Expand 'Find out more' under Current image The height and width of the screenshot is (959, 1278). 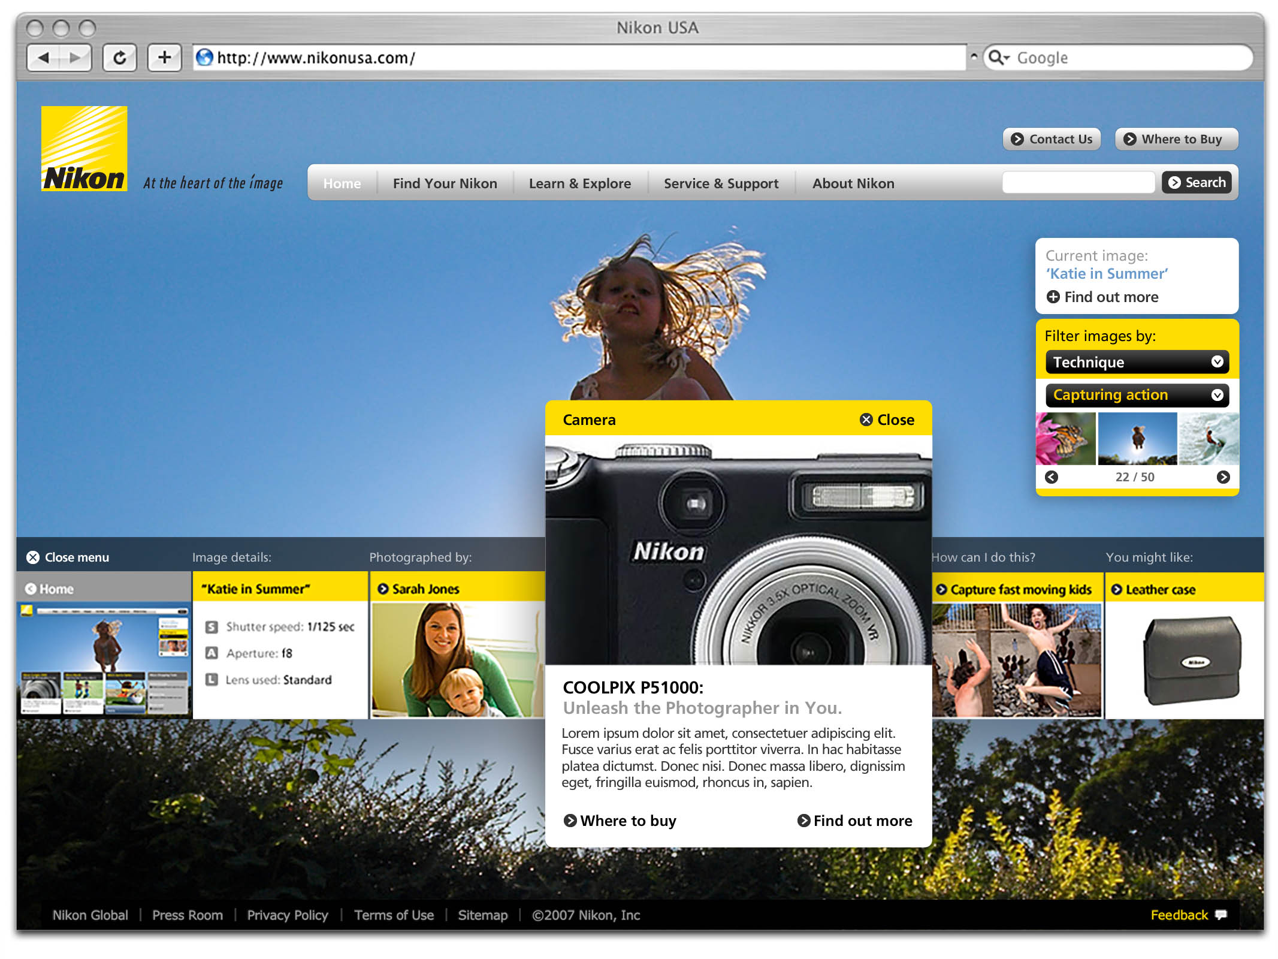click(x=1102, y=297)
